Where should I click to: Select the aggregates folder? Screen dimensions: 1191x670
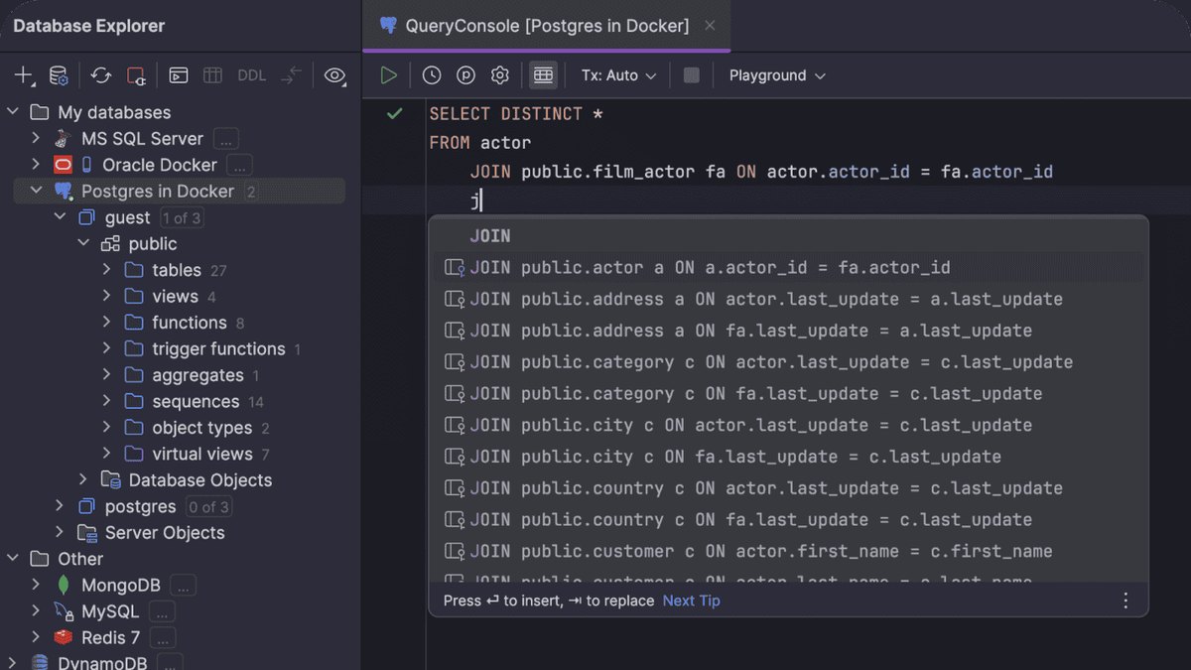[x=198, y=375]
